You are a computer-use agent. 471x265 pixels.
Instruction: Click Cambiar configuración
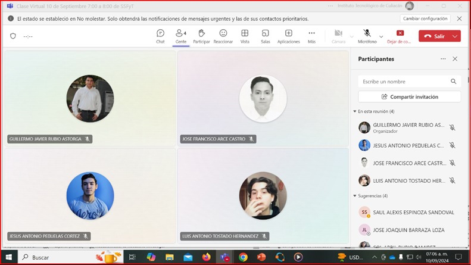[425, 18]
